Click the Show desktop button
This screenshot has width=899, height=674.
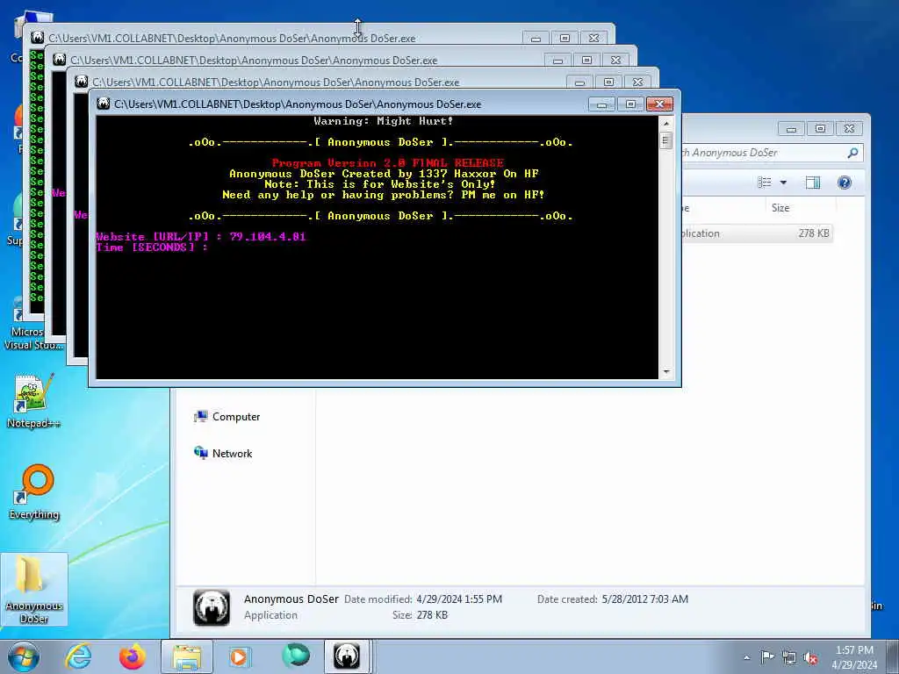(x=893, y=656)
